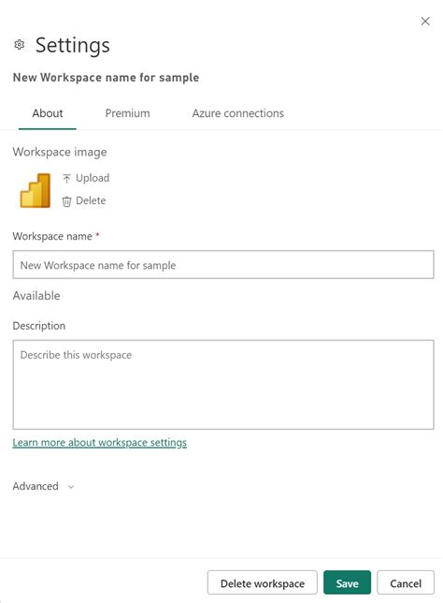443x603 pixels.
Task: Click the Advanced label
Action: coord(36,486)
